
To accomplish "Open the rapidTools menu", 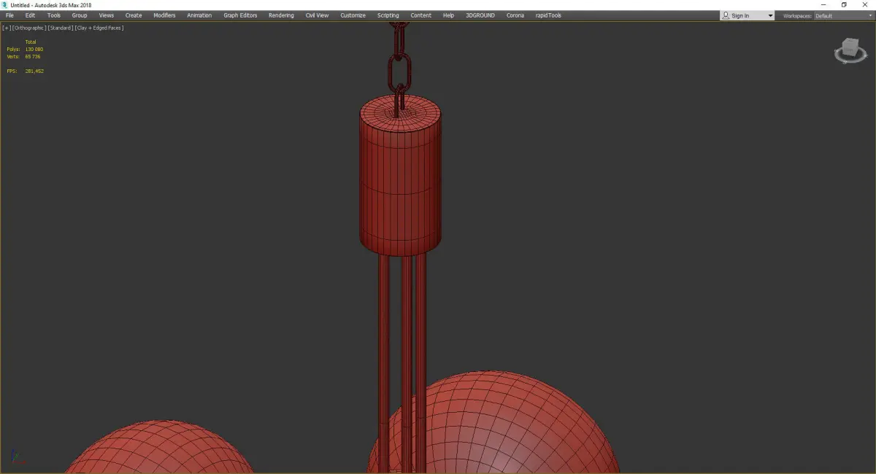I will coord(548,15).
